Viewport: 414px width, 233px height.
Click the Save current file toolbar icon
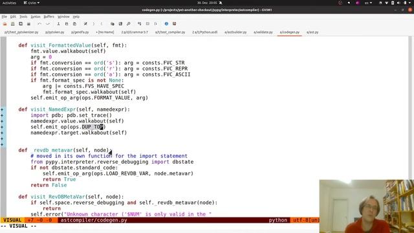(13, 24)
